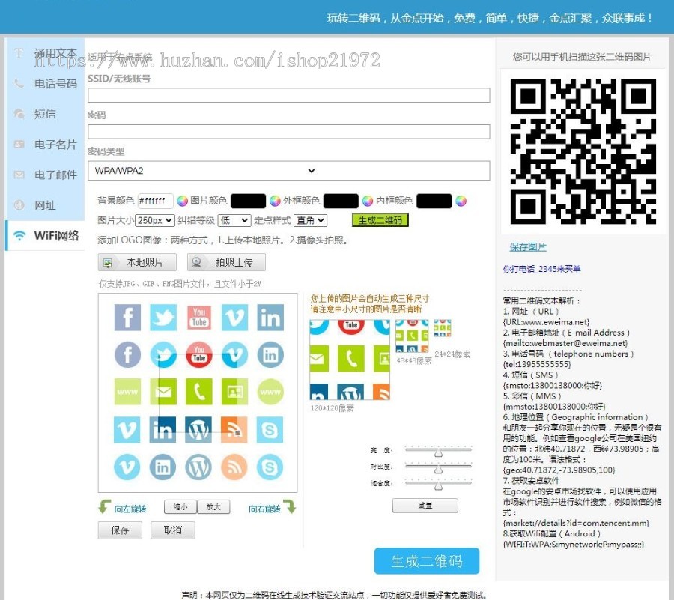674x600 pixels.
Task: Choose the 网址 tab
Action: tap(46, 205)
